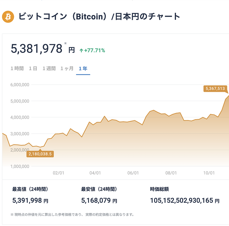Viewport: 229px width, 226px height.
Task: Select the active 1年 tab
Action: 83,69
